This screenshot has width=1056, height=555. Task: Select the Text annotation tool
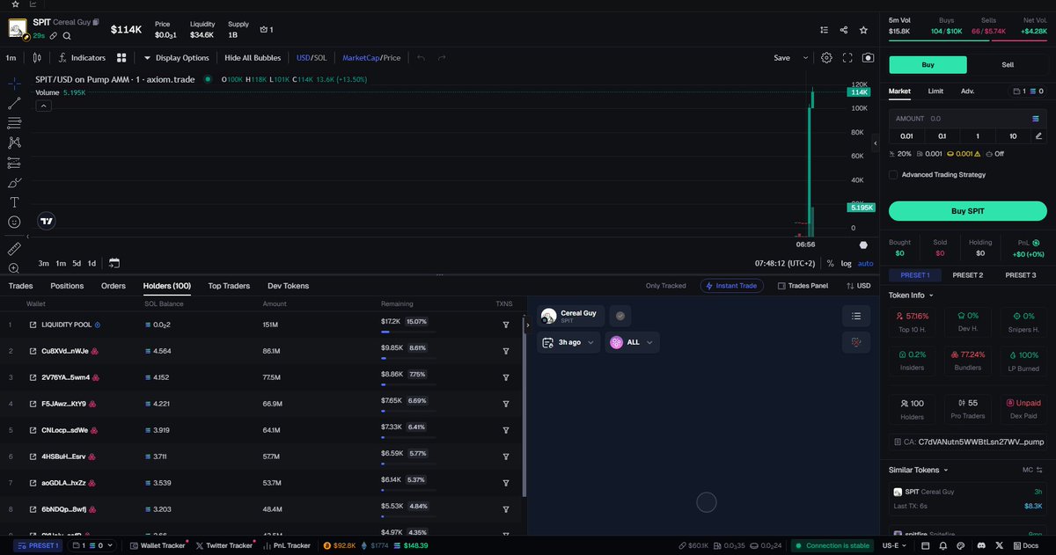click(x=14, y=202)
